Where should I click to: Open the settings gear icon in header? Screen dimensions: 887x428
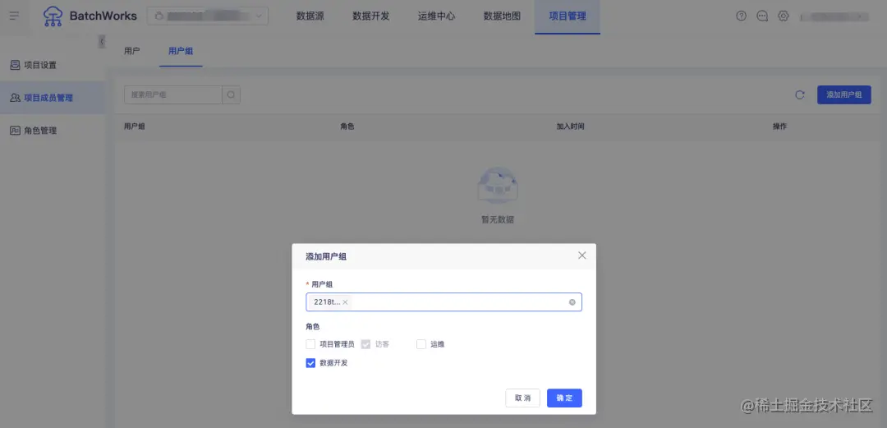coord(783,16)
